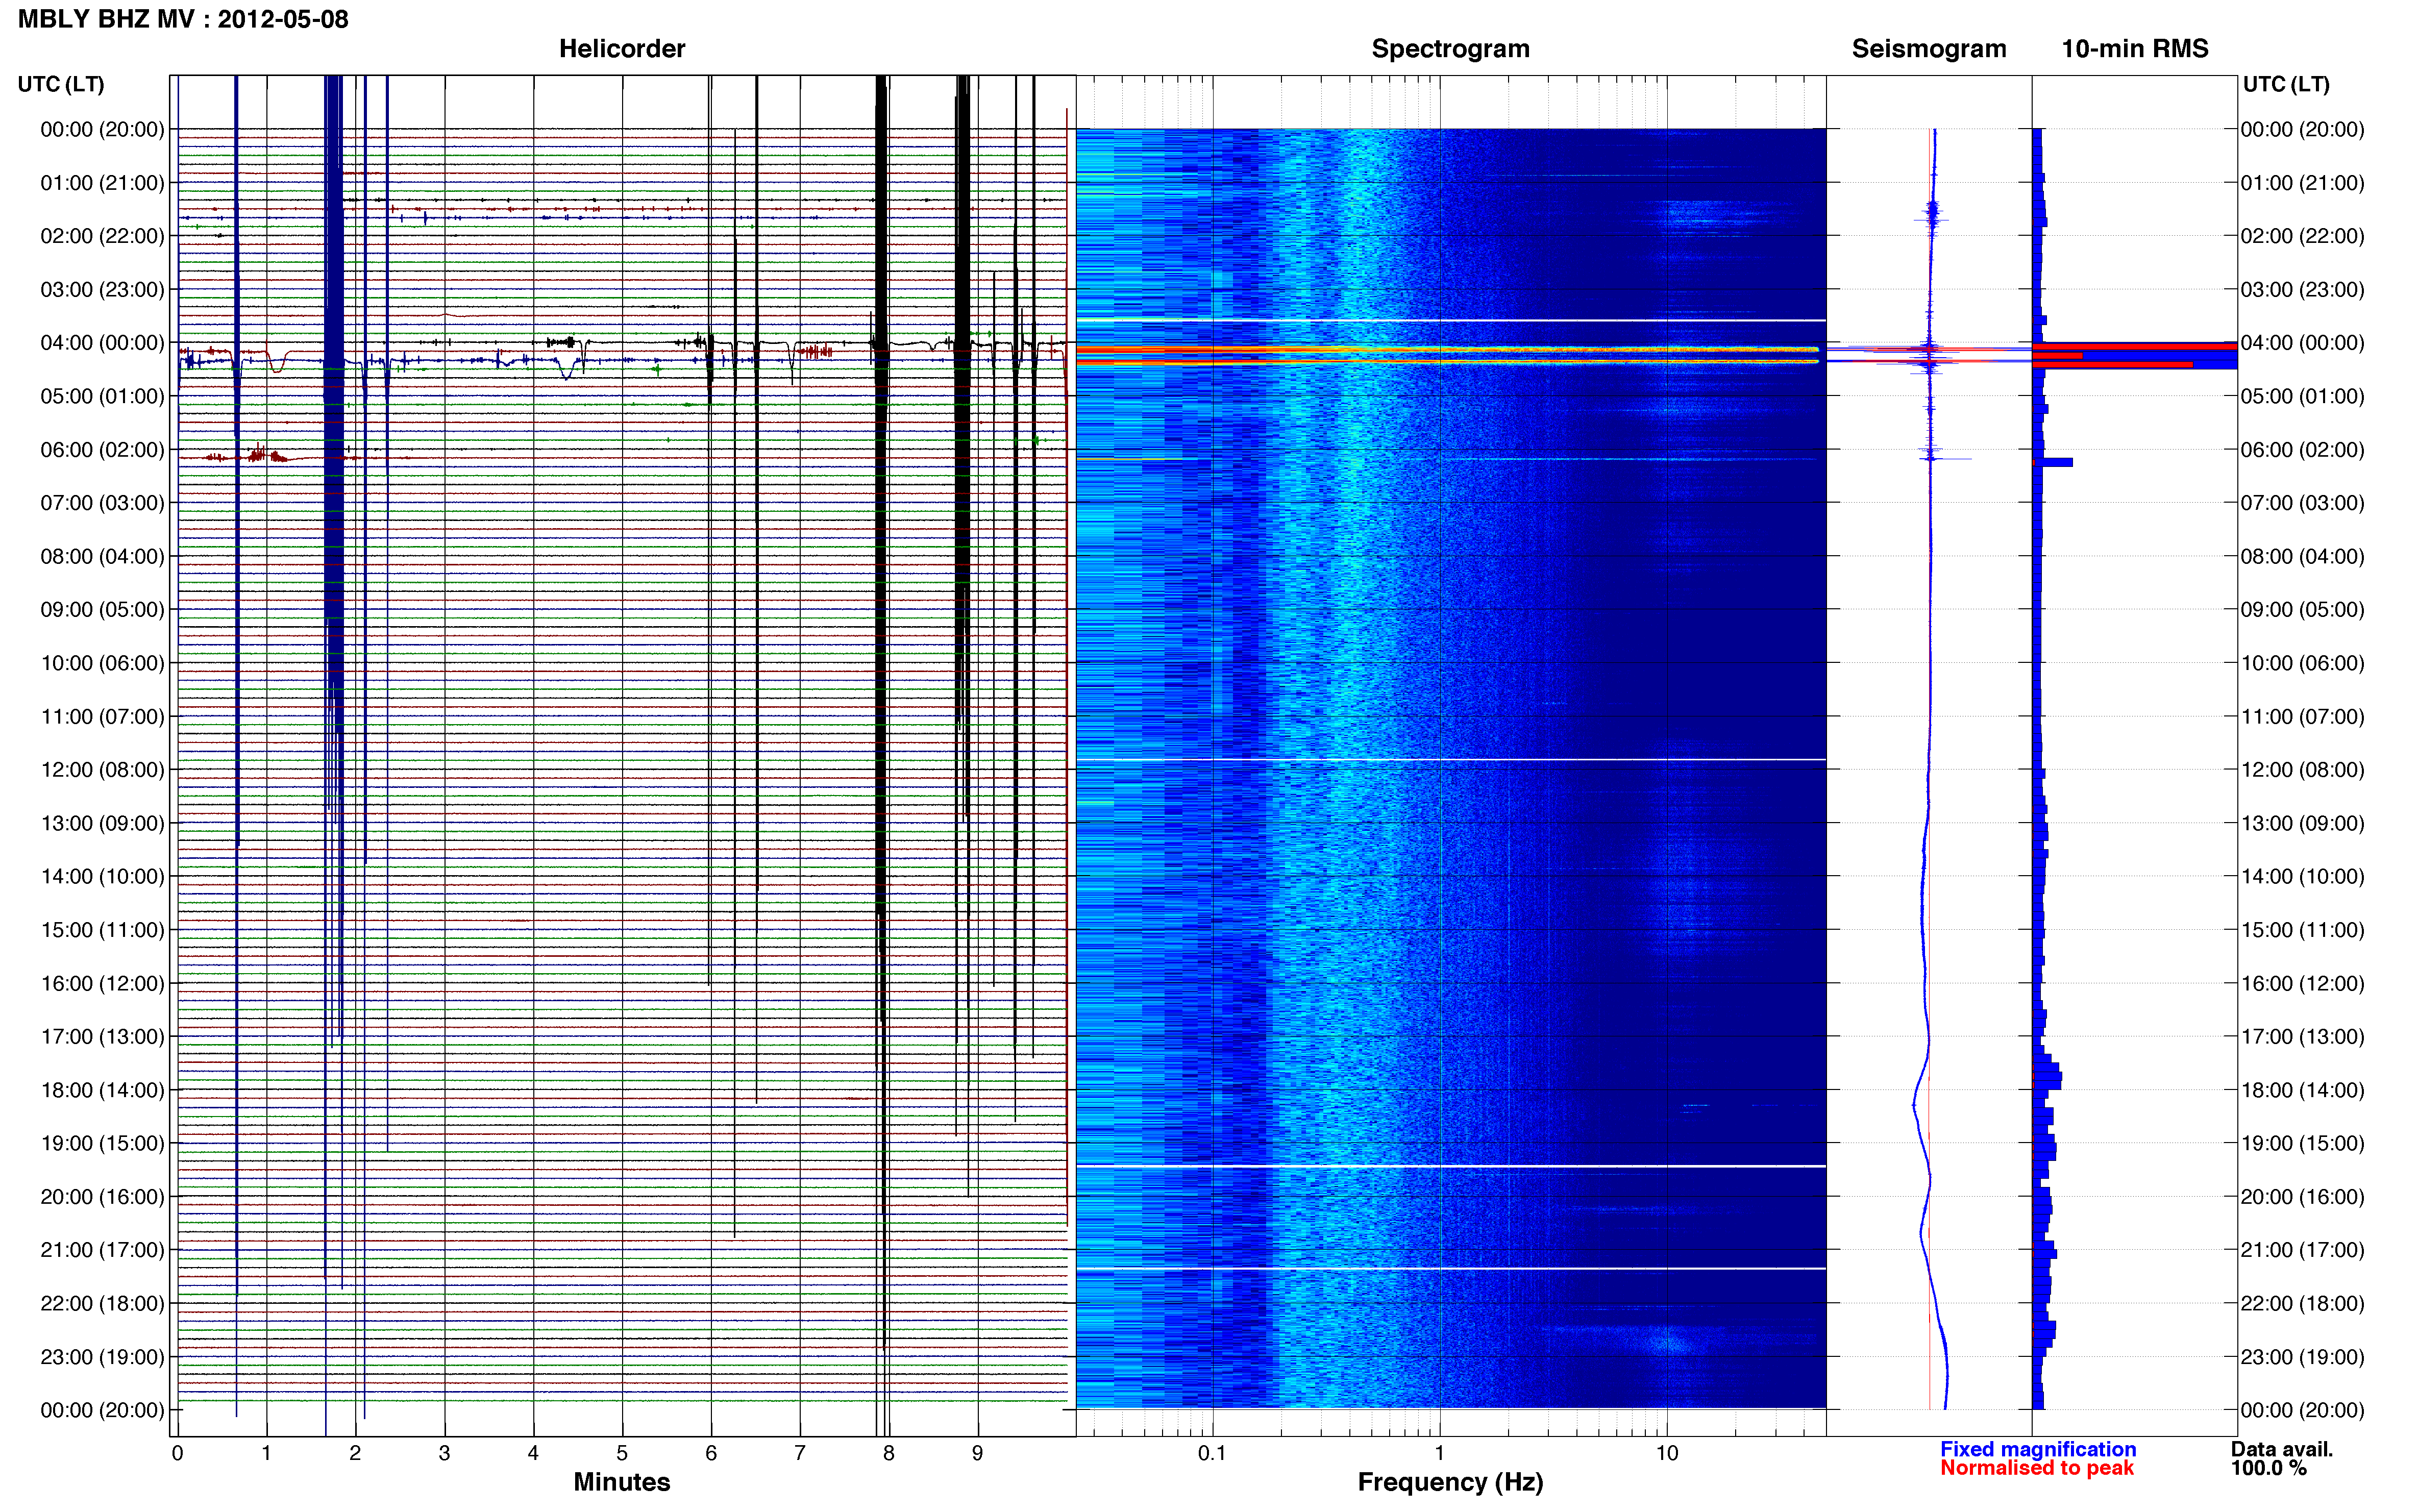This screenshot has height=1512, width=2419.
Task: Click '09:00 (05:00)' on the helicorder time axis
Action: tap(102, 610)
